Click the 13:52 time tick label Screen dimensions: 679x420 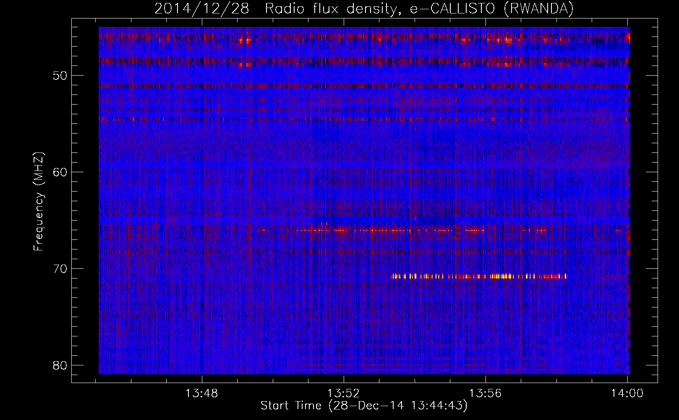point(344,394)
